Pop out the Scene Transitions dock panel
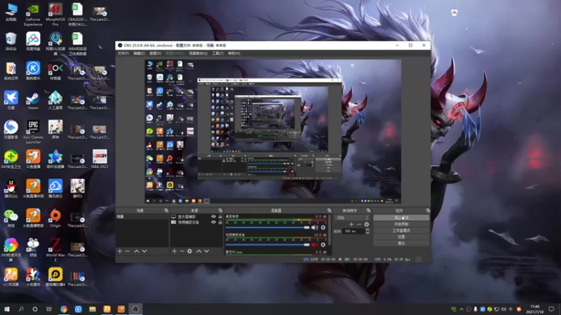This screenshot has height=315, width=561. tap(369, 211)
